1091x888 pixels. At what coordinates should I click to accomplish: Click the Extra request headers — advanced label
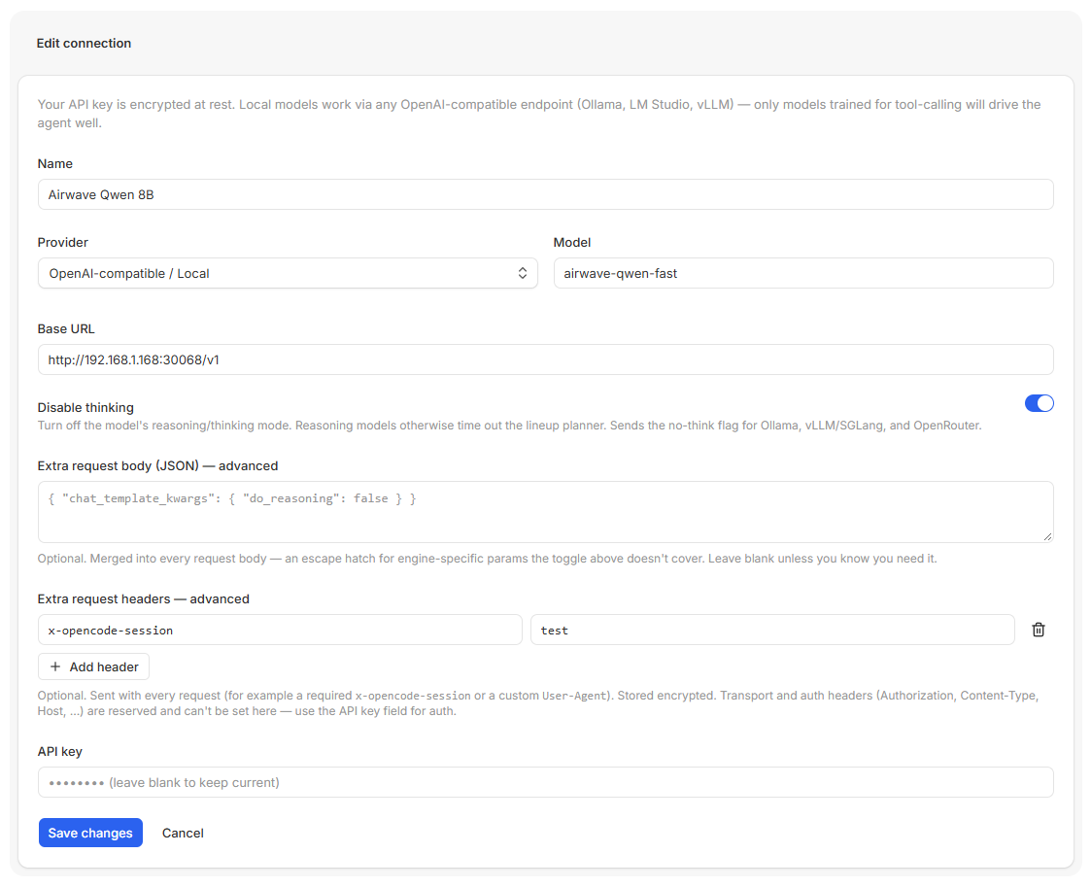point(144,599)
